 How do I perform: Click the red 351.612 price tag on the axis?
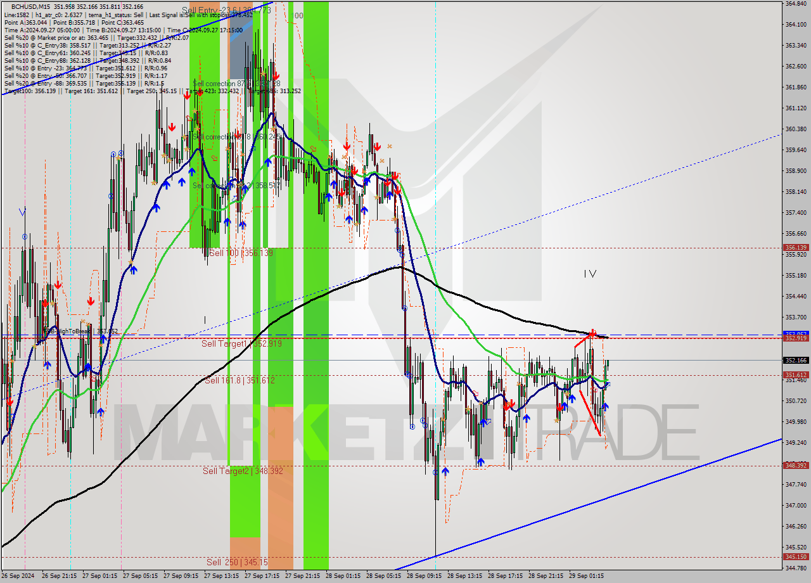pos(796,375)
